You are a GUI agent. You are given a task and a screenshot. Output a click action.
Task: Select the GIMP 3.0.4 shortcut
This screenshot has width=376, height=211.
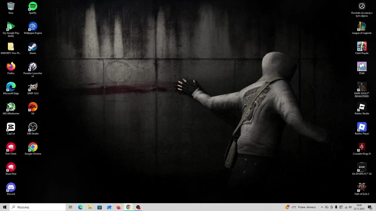tap(33, 89)
